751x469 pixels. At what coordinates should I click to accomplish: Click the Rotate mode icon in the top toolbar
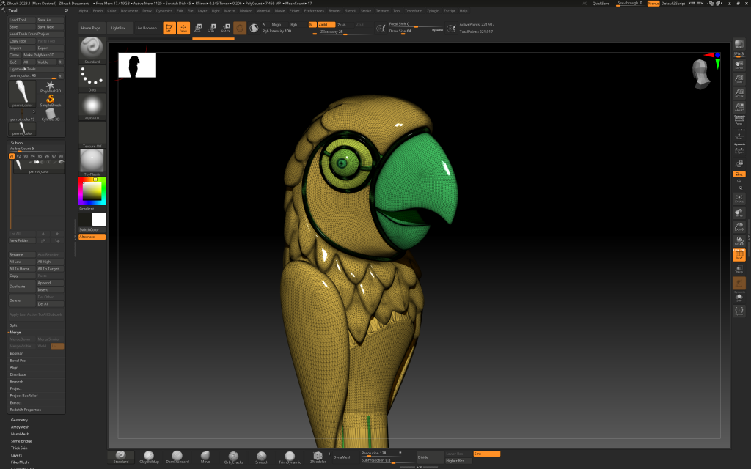pos(227,29)
